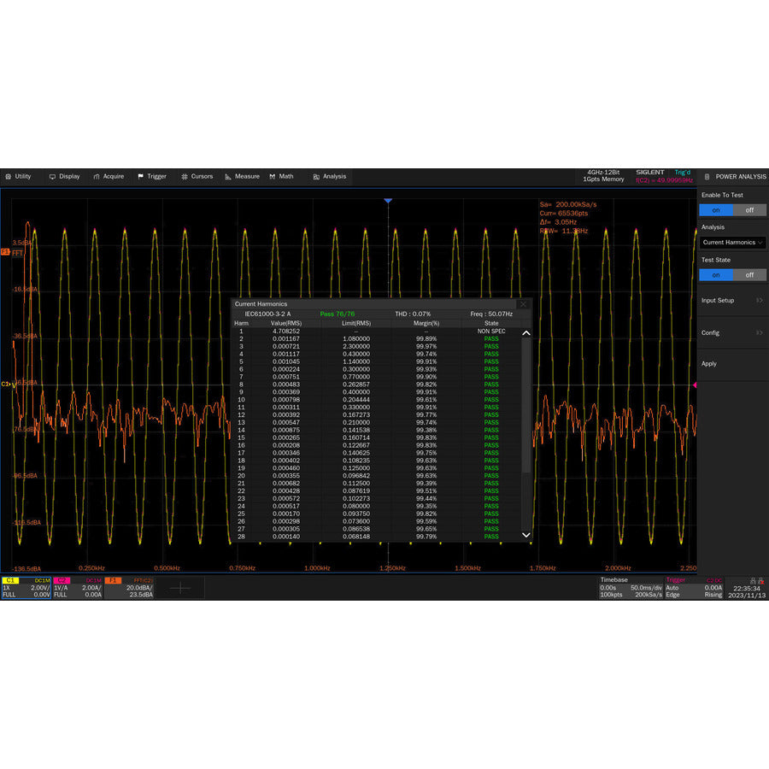Open the Display menu
The width and height of the screenshot is (769, 769).
click(67, 177)
